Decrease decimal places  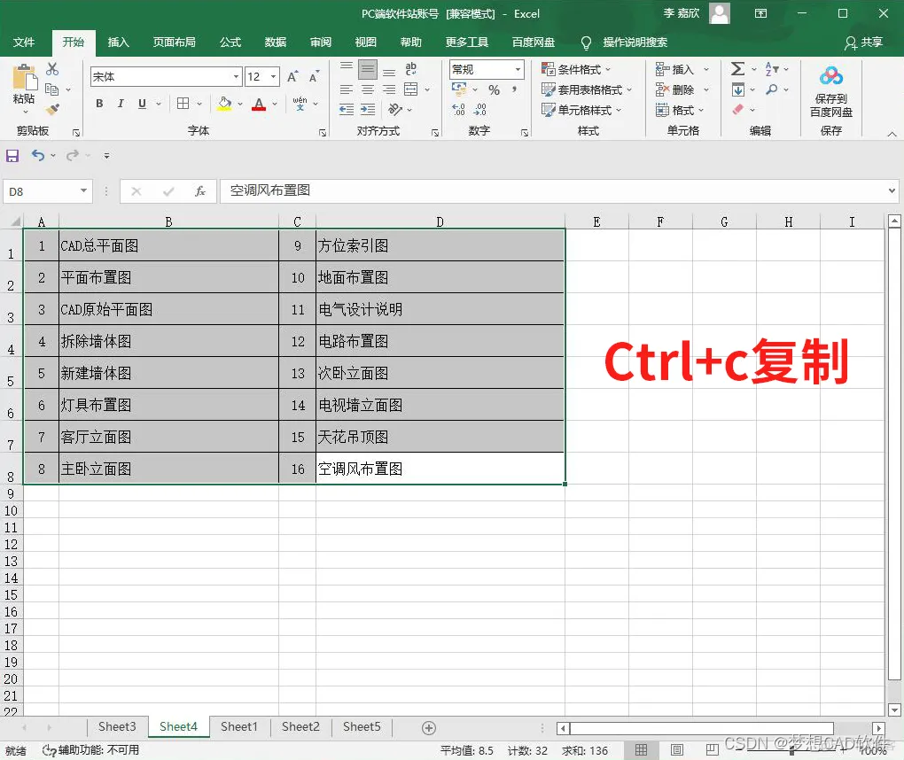pos(479,110)
